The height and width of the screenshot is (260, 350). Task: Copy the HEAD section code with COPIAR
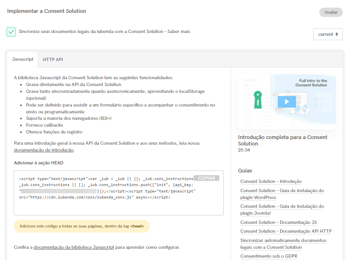click(206, 178)
